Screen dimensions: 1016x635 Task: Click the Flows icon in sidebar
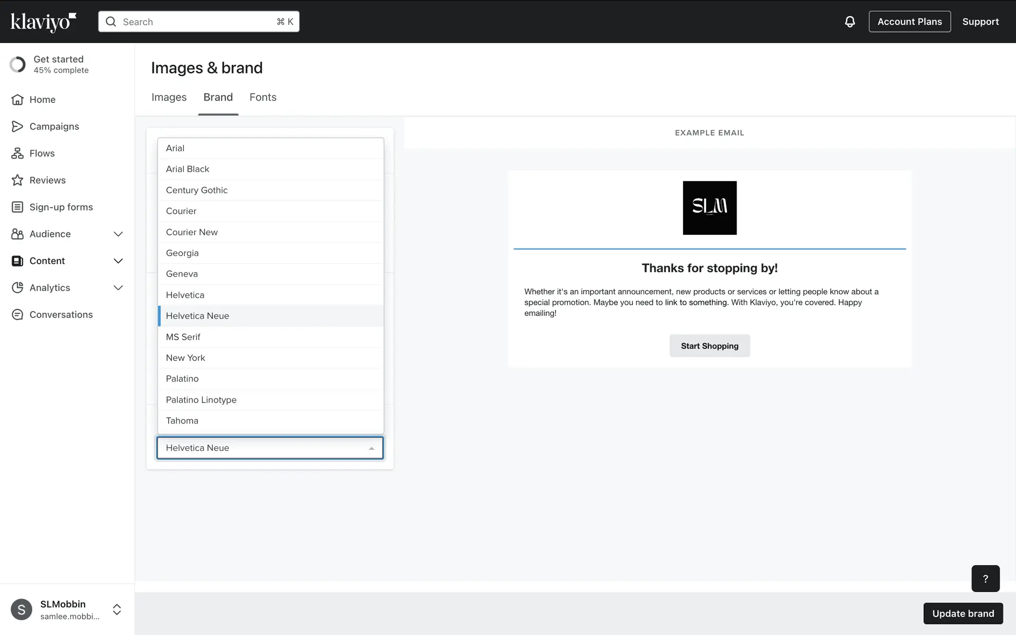(17, 153)
